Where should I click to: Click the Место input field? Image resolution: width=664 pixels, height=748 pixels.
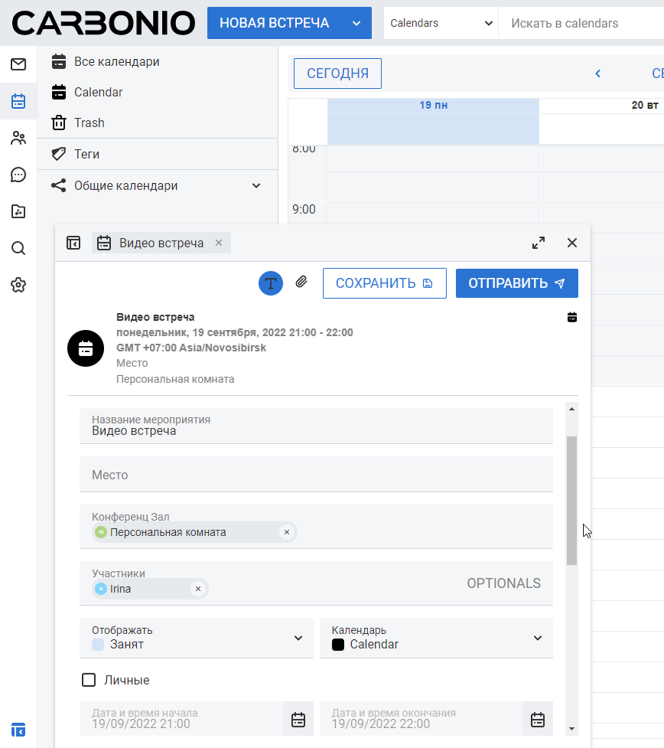click(316, 475)
